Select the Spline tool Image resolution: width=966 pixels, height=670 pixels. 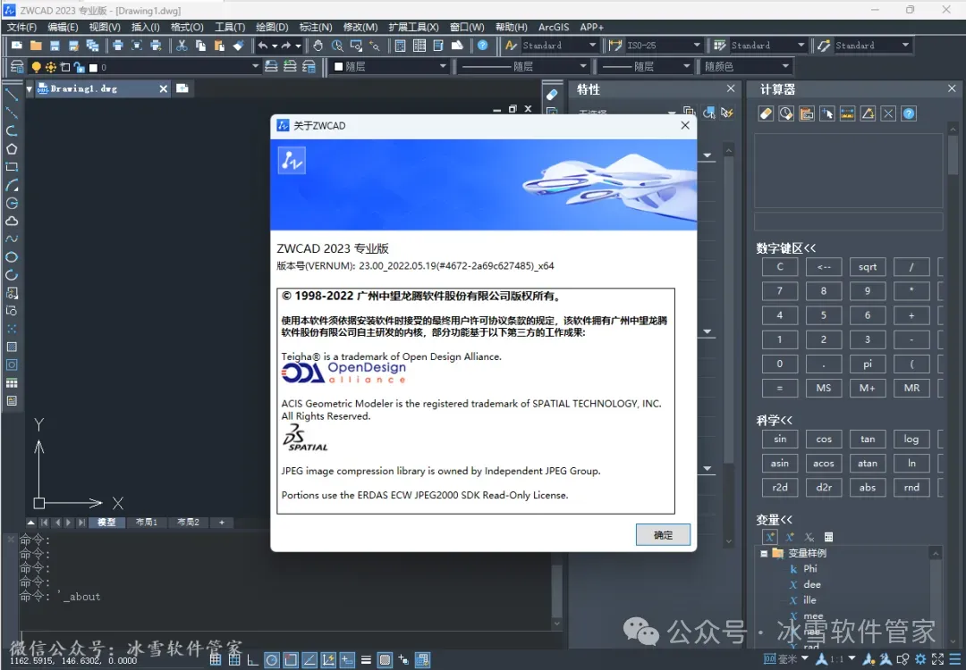(x=12, y=239)
